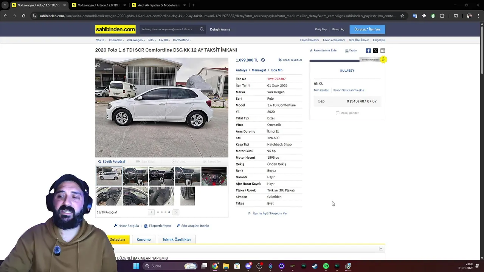Click the site info icon in address bar
The height and width of the screenshot is (272, 484).
tap(35, 16)
